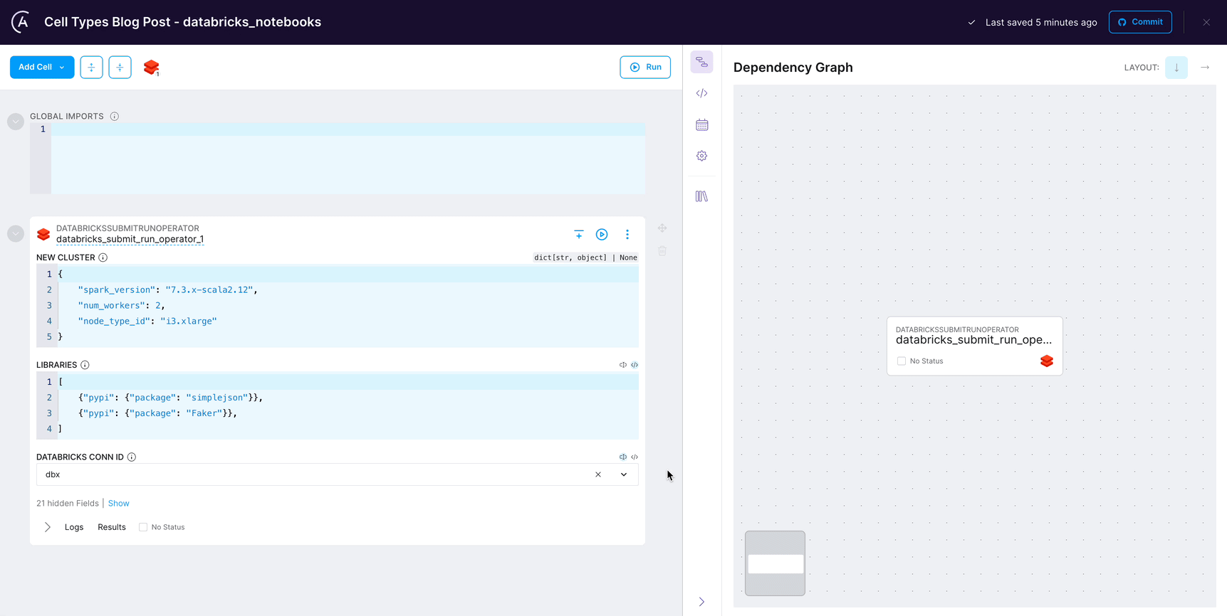Commit changes with the Commit button

tap(1140, 22)
